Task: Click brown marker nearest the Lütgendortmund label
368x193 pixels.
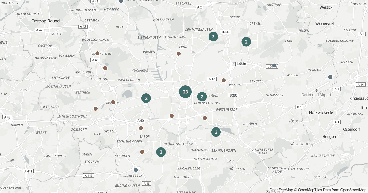Action: click(x=95, y=108)
